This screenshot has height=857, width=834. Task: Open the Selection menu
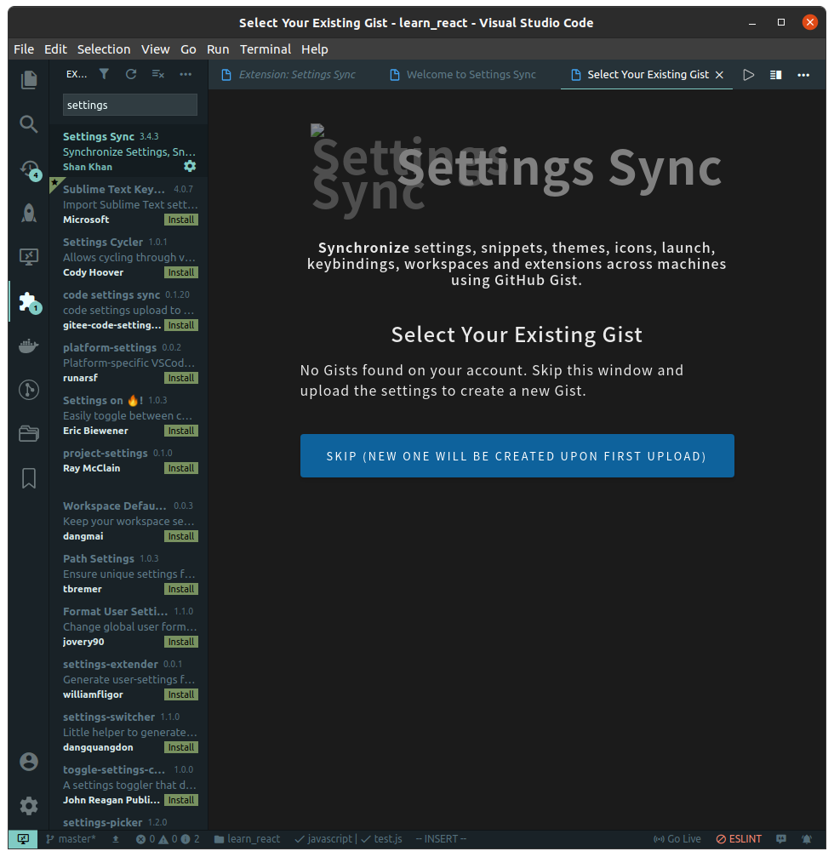tap(104, 49)
